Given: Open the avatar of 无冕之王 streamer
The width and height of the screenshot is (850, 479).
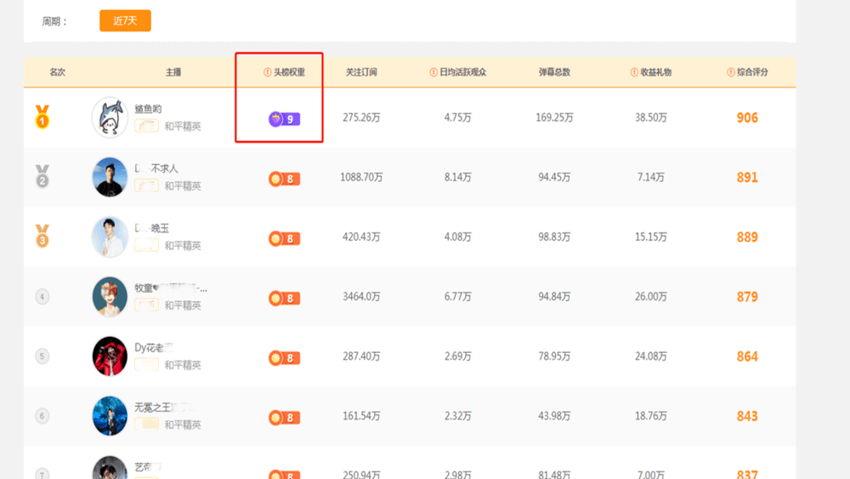Looking at the screenshot, I should coord(110,416).
